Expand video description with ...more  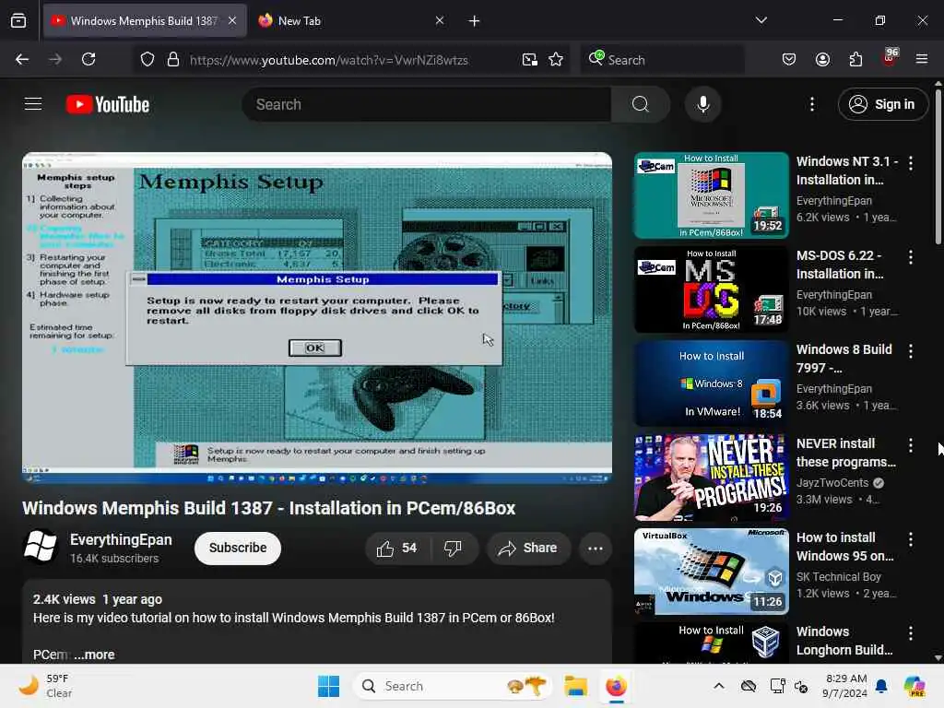pyautogui.click(x=95, y=655)
